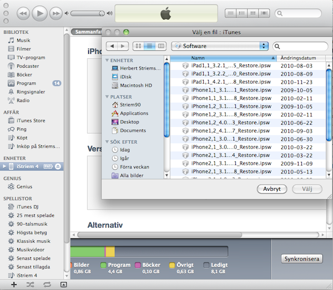Click the iTunes search field
This screenshot has height=290, width=333.
[x=298, y=13]
